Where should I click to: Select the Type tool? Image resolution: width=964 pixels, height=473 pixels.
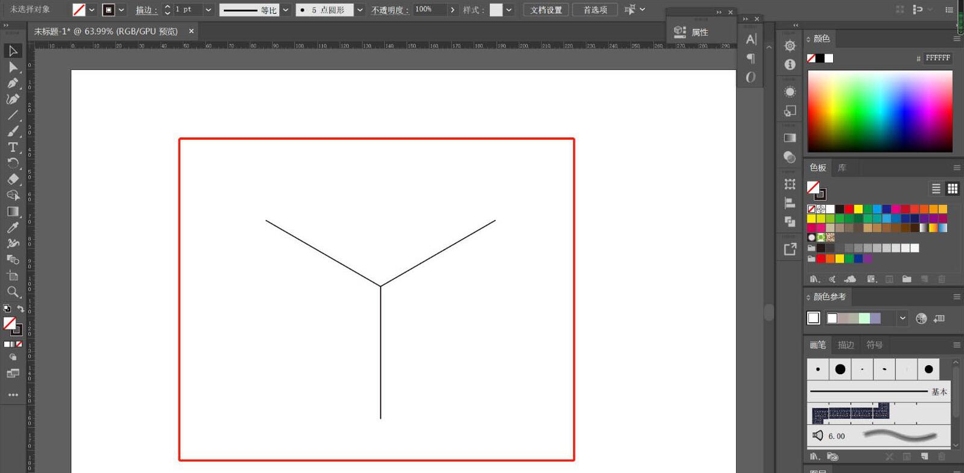point(13,147)
